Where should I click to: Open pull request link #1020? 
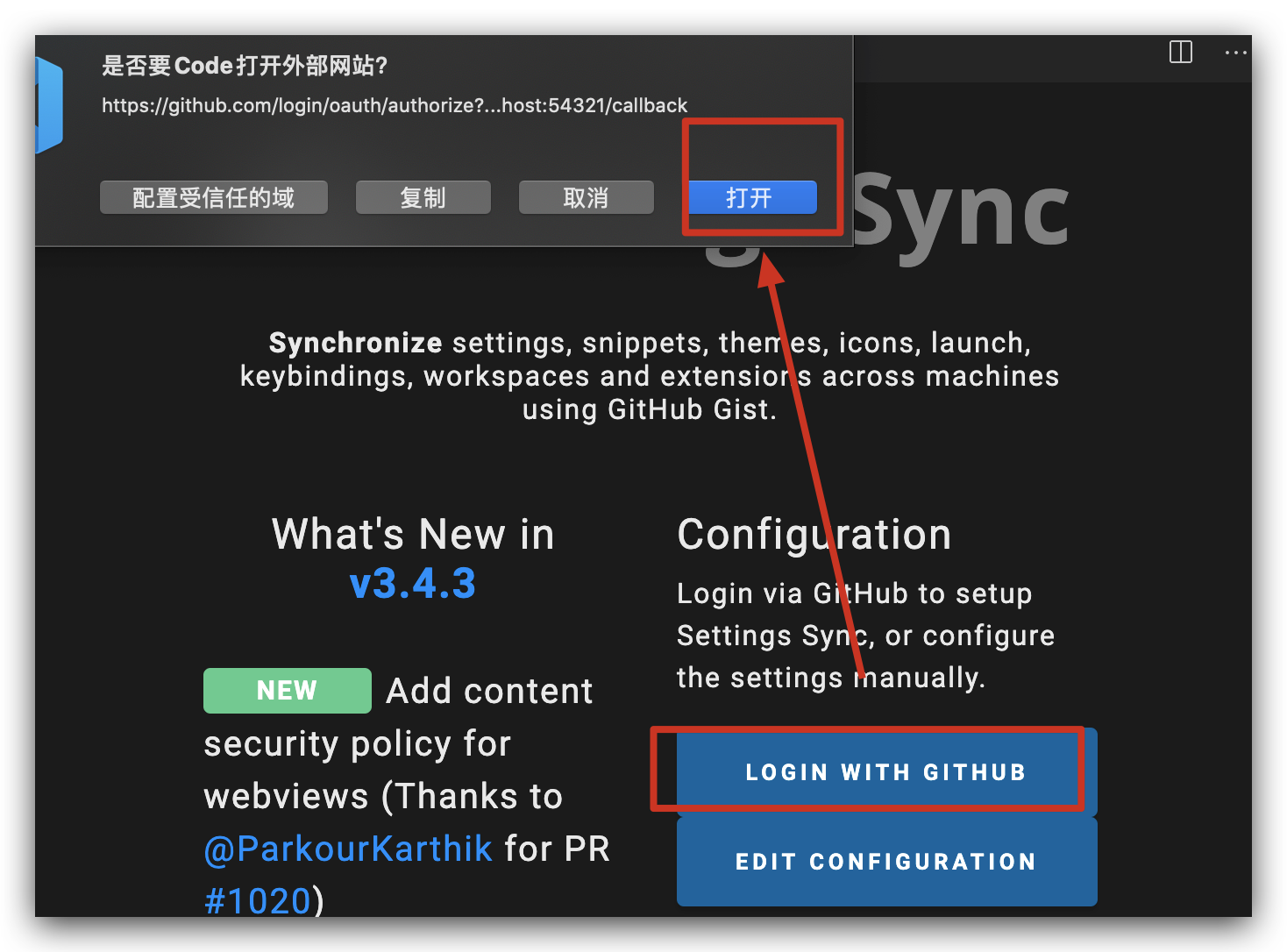coord(252,900)
